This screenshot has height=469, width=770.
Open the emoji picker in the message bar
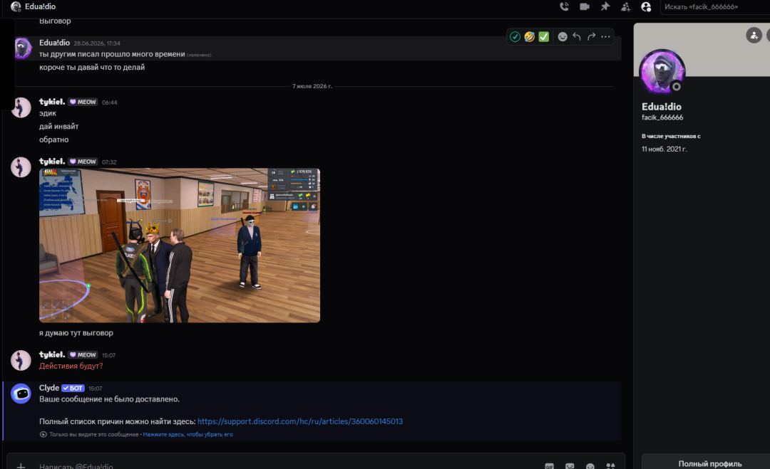pyautogui.click(x=590, y=466)
